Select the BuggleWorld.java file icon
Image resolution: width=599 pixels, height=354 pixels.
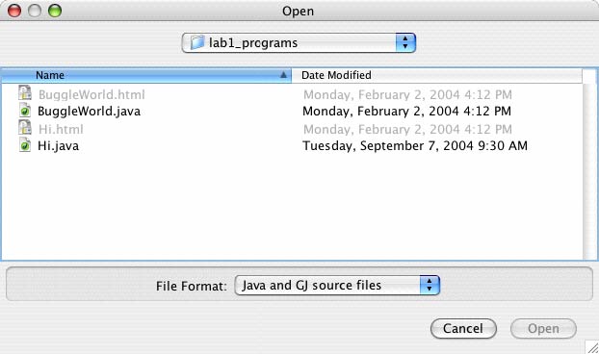[x=25, y=111]
